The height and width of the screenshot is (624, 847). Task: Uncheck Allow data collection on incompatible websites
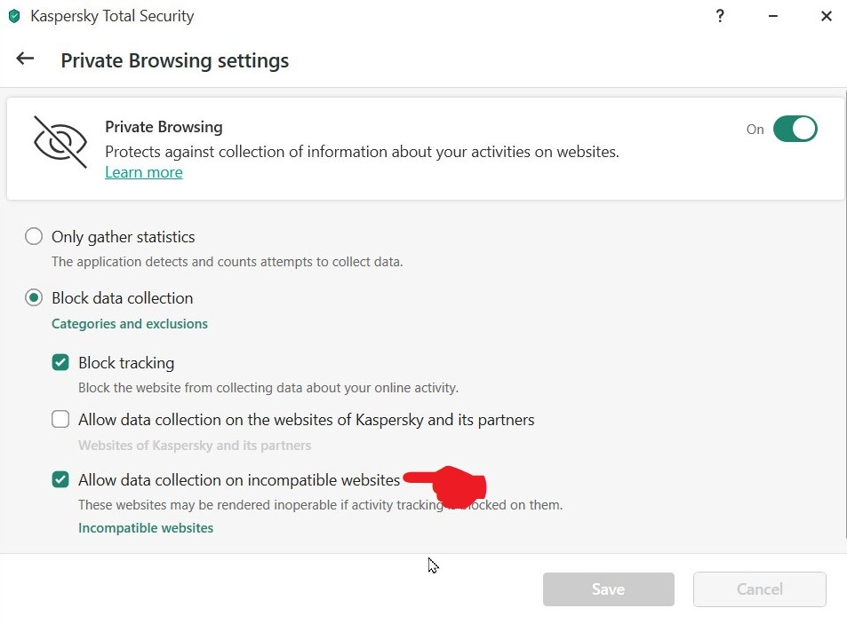[x=60, y=479]
